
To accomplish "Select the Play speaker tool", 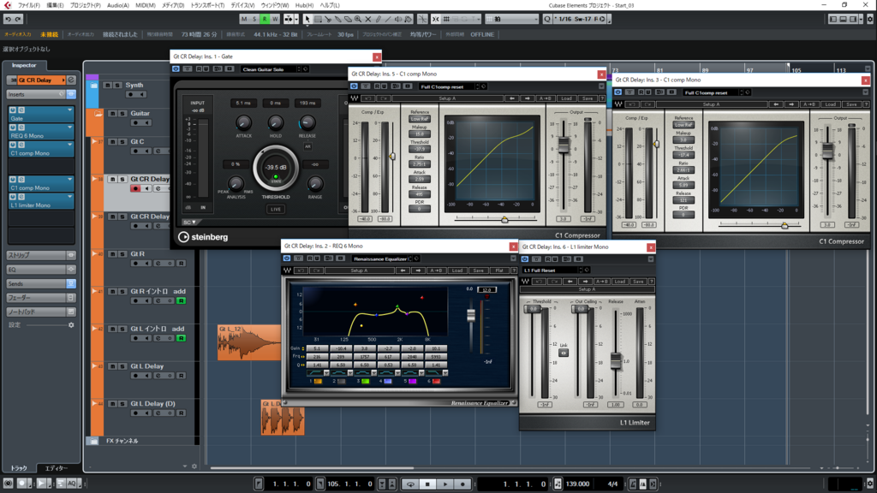I will point(398,19).
